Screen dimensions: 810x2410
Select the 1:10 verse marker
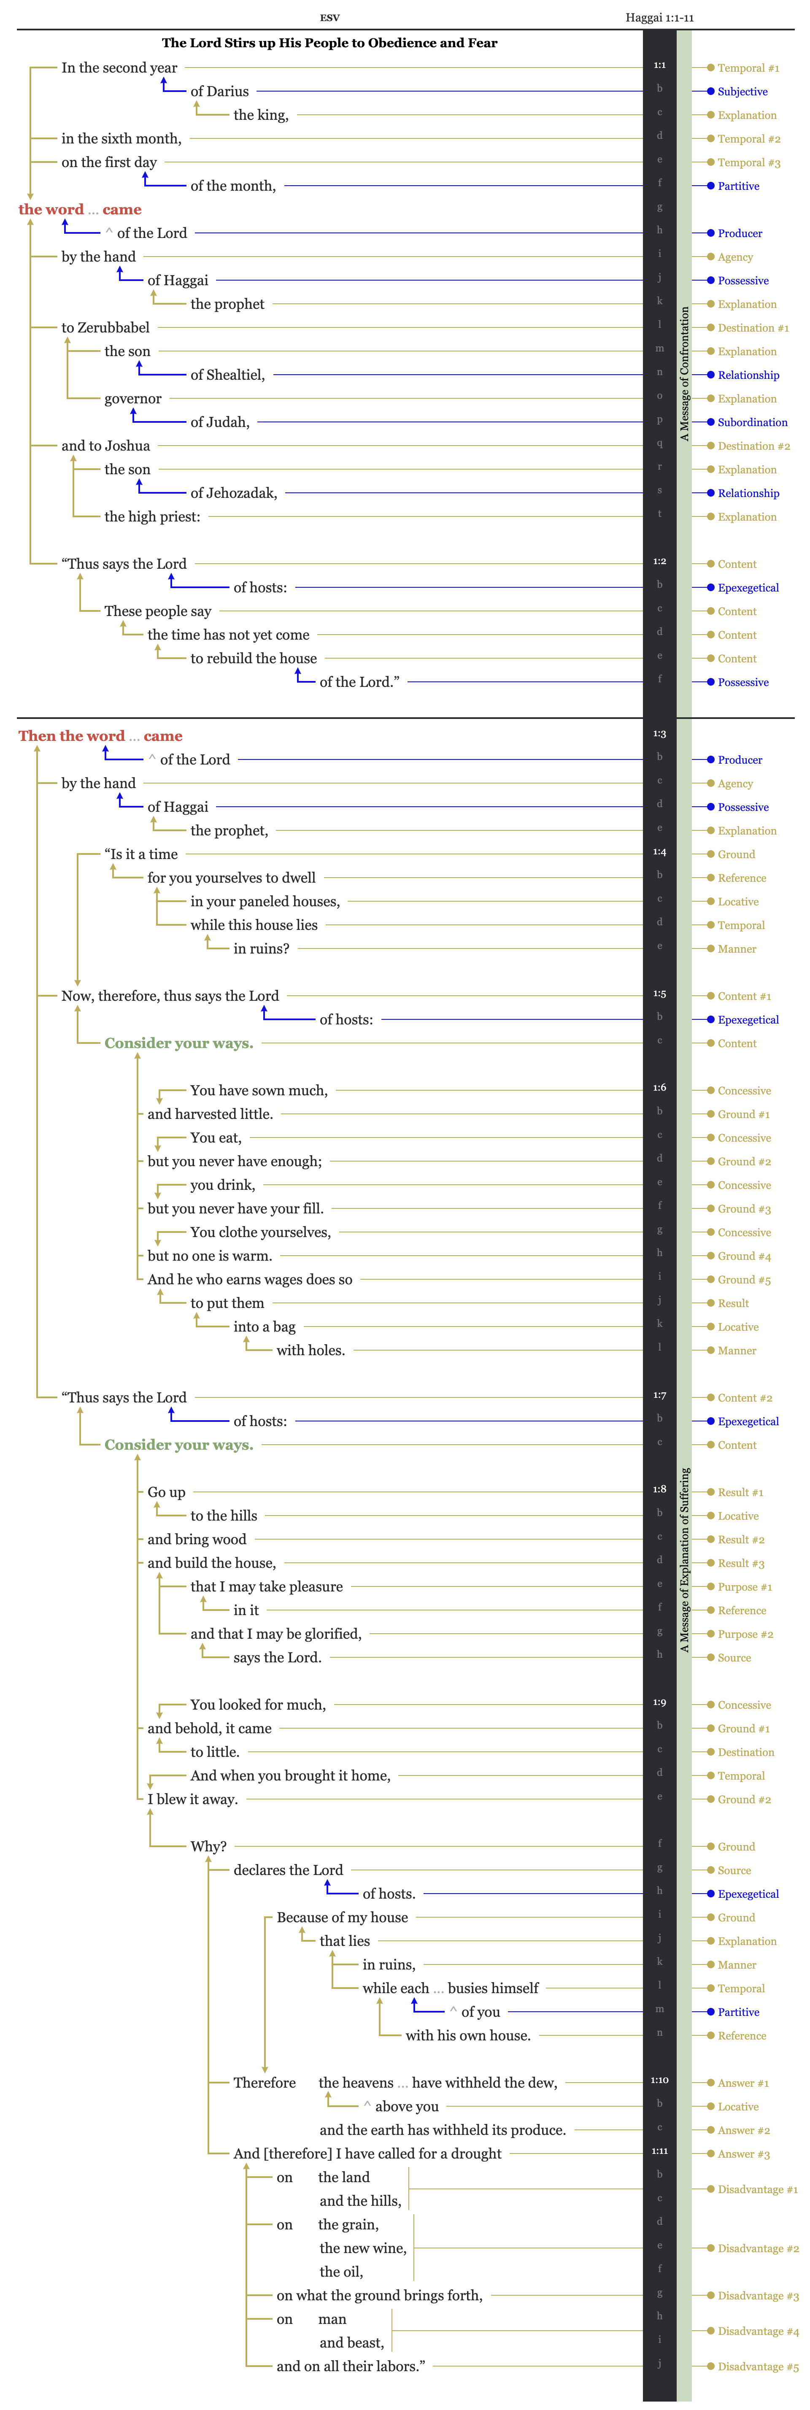pos(659,2080)
